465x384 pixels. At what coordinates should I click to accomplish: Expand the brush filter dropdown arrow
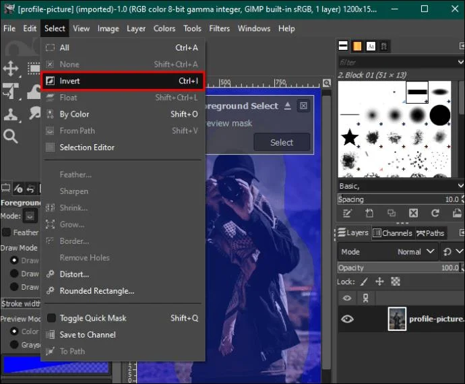(x=460, y=62)
